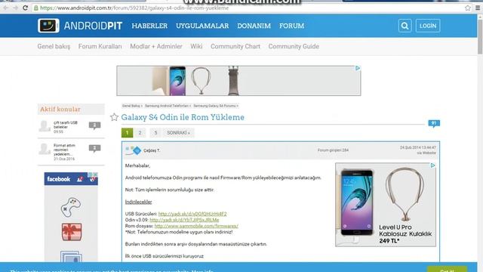This screenshot has width=483, height=272.
Task: Open the site search magnifier icon
Action: [x=405, y=26]
